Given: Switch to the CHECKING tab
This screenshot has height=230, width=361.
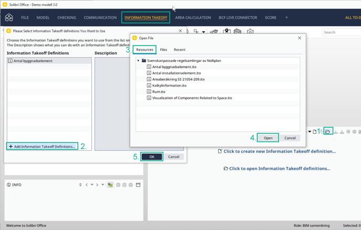Looking at the screenshot, I should point(67,17).
